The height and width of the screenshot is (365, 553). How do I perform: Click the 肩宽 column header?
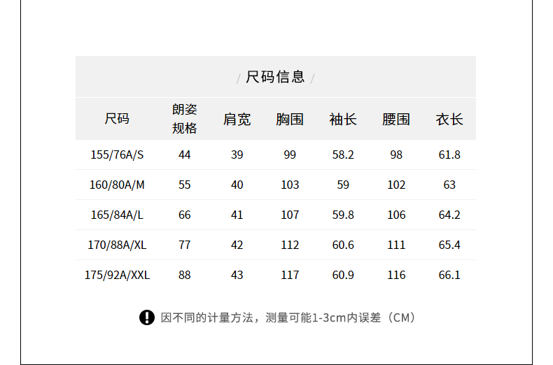pyautogui.click(x=237, y=120)
